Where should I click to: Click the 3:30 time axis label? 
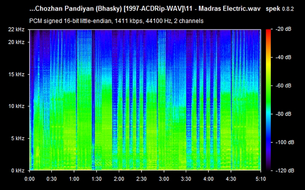coord(186,179)
